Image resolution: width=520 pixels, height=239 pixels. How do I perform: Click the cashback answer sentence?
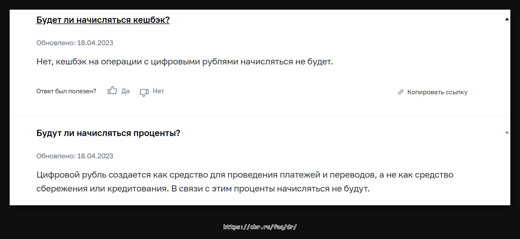tap(184, 62)
